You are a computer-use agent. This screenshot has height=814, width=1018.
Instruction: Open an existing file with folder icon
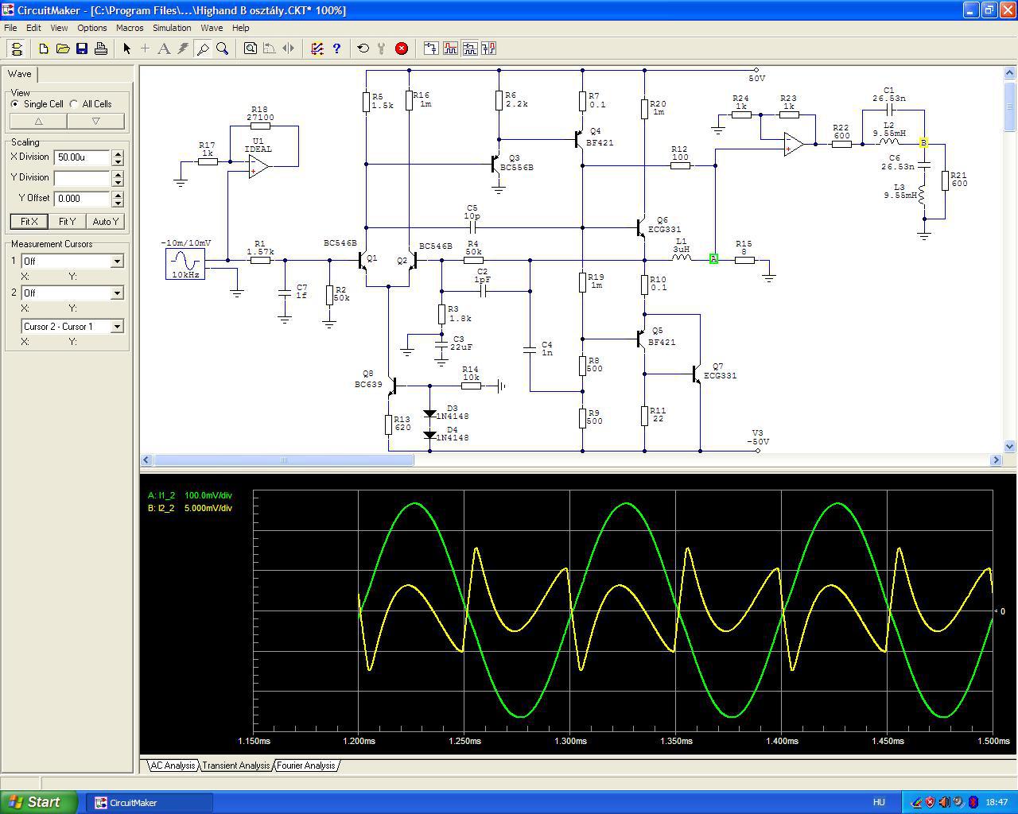pyautogui.click(x=63, y=48)
